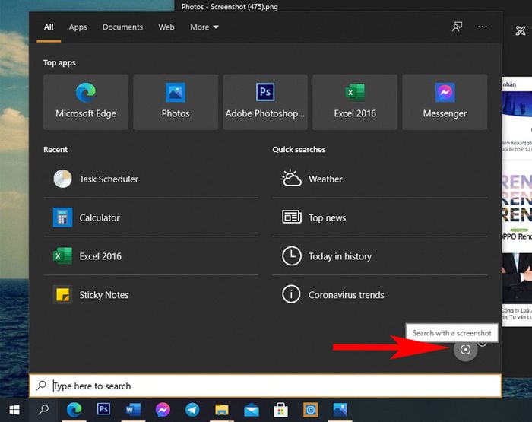Screen dimensions: 532x422
Task: Open the orange camera app on taskbar
Action: click(310, 410)
